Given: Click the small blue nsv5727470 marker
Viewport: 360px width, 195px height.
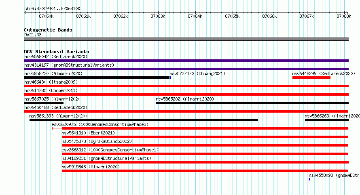Looking at the screenshot, I should pos(170,78).
